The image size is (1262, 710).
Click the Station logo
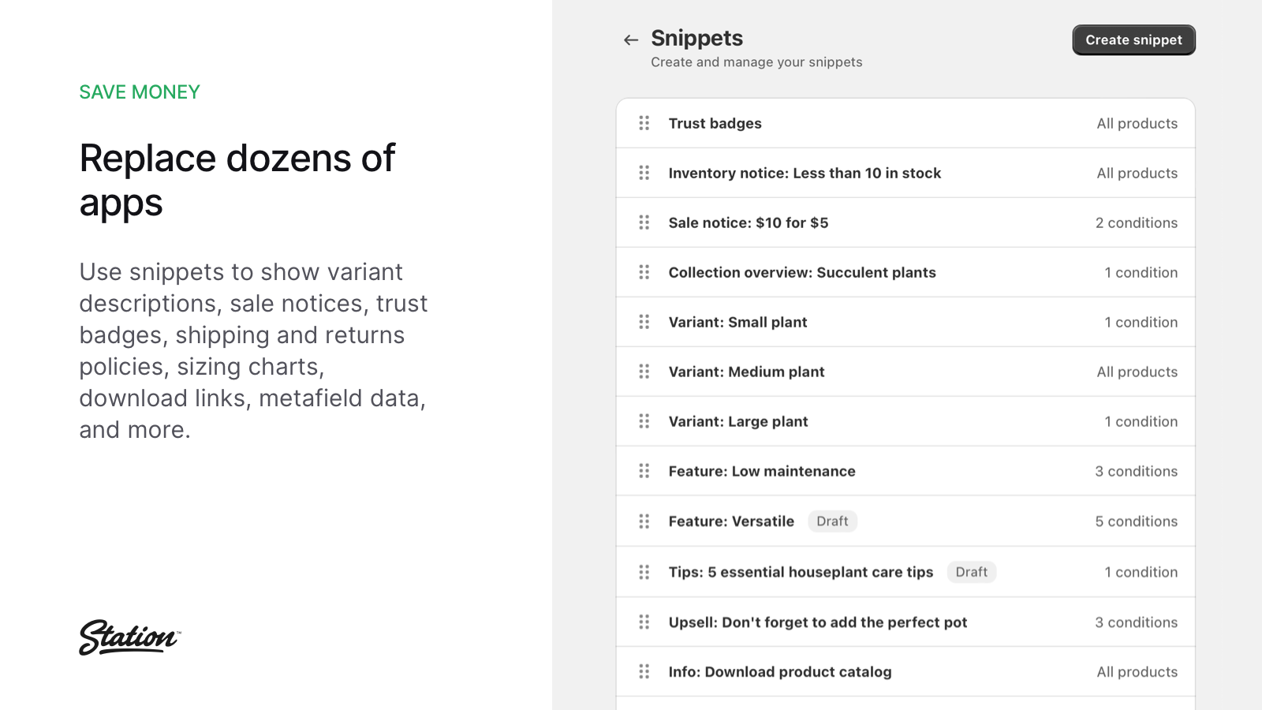129,637
